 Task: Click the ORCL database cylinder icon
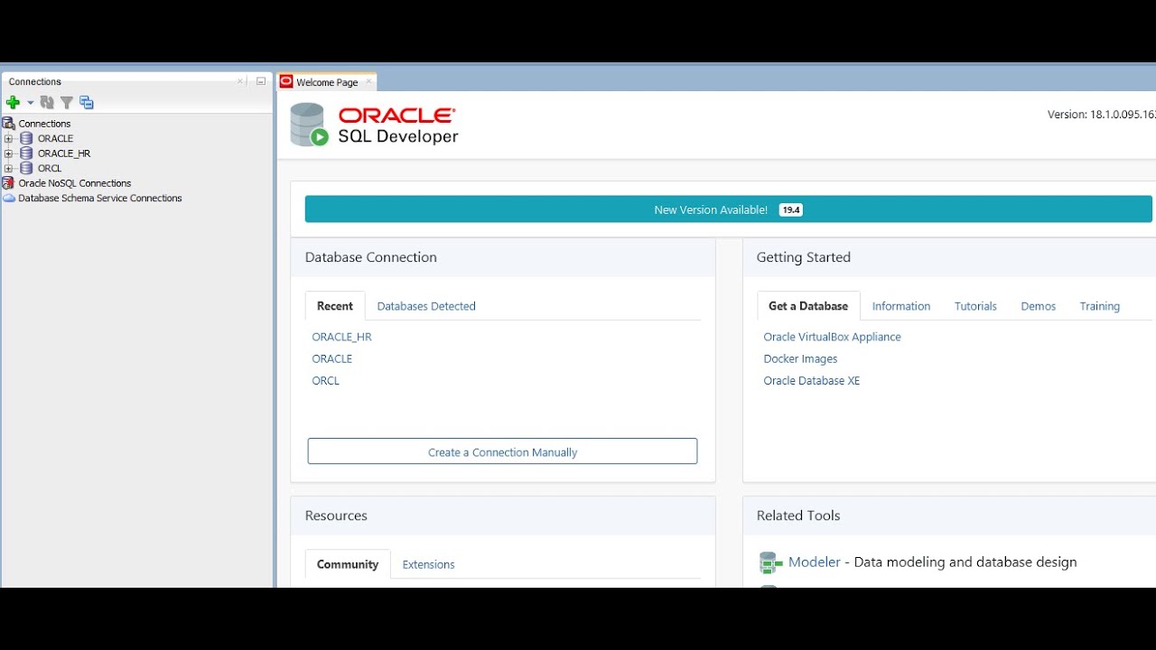(x=26, y=168)
